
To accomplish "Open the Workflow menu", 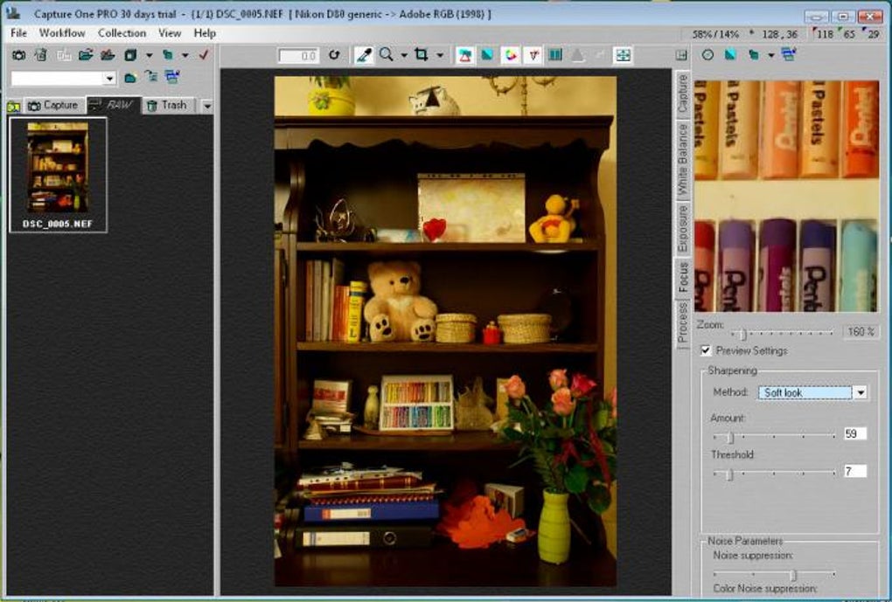I will click(62, 33).
